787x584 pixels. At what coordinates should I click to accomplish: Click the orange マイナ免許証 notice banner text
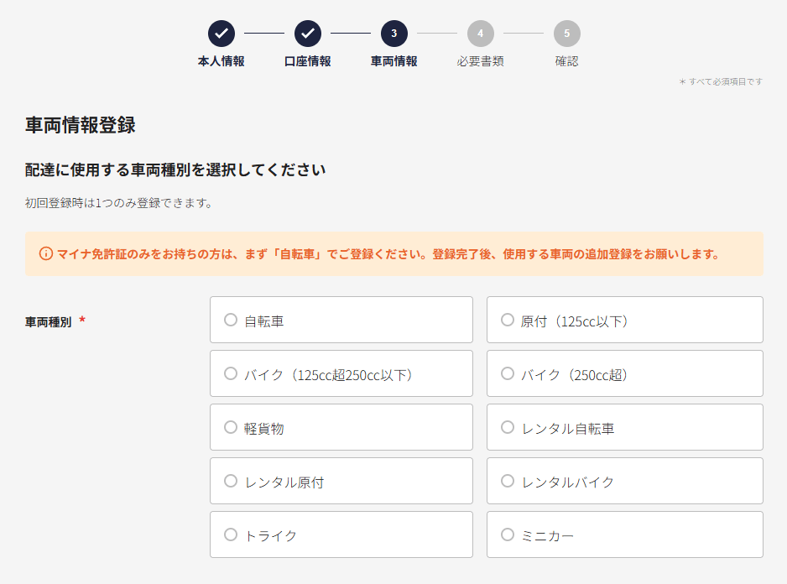[388, 254]
